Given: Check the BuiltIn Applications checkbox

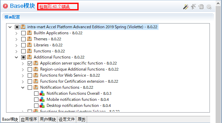Looking at the screenshot, I should click(x=23, y=33).
